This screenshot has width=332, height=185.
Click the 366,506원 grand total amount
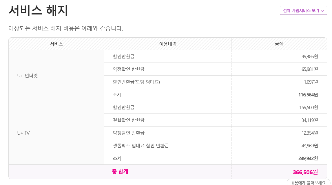click(x=305, y=172)
